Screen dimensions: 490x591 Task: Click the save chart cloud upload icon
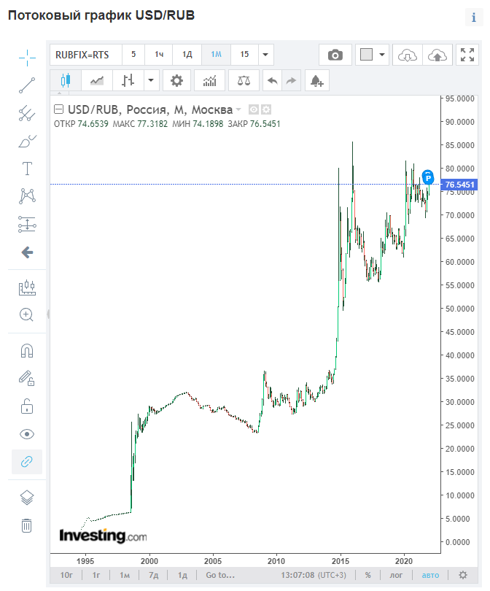[437, 55]
